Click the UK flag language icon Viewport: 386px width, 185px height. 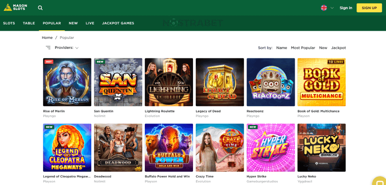point(324,8)
